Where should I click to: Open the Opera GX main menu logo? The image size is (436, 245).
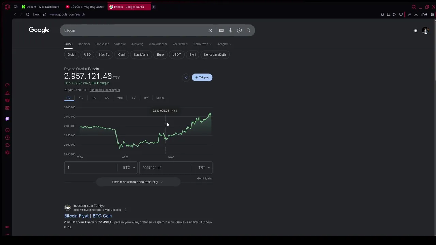tap(7, 7)
